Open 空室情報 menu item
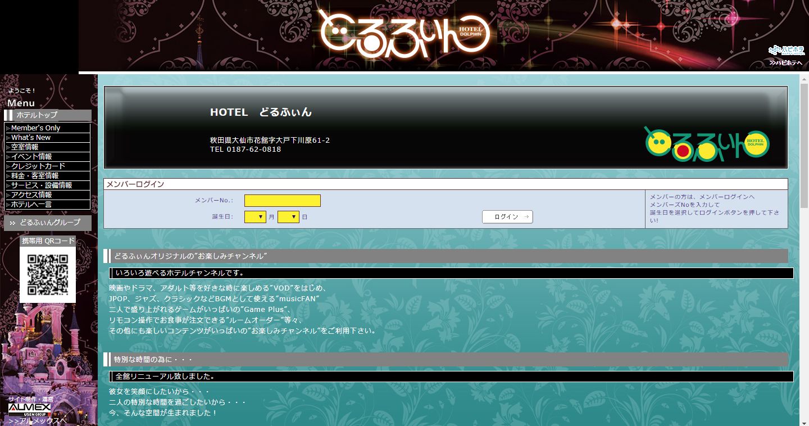The width and height of the screenshot is (809, 426). coord(48,147)
